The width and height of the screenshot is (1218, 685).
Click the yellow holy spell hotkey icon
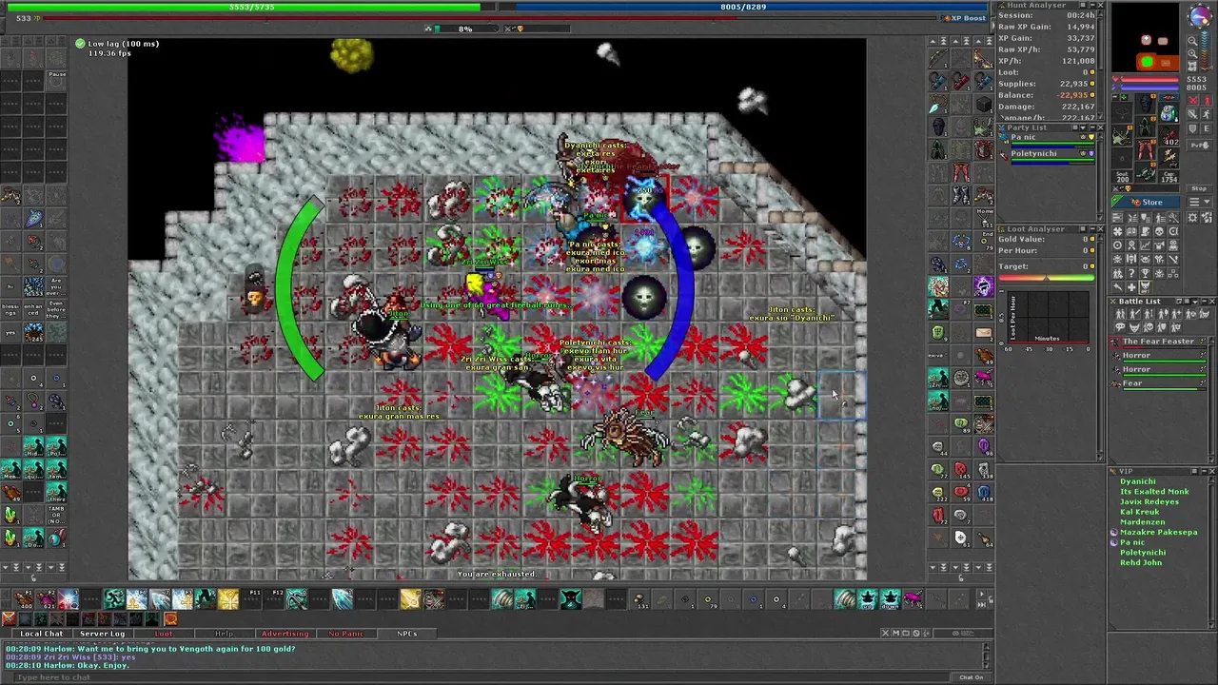tap(228, 598)
